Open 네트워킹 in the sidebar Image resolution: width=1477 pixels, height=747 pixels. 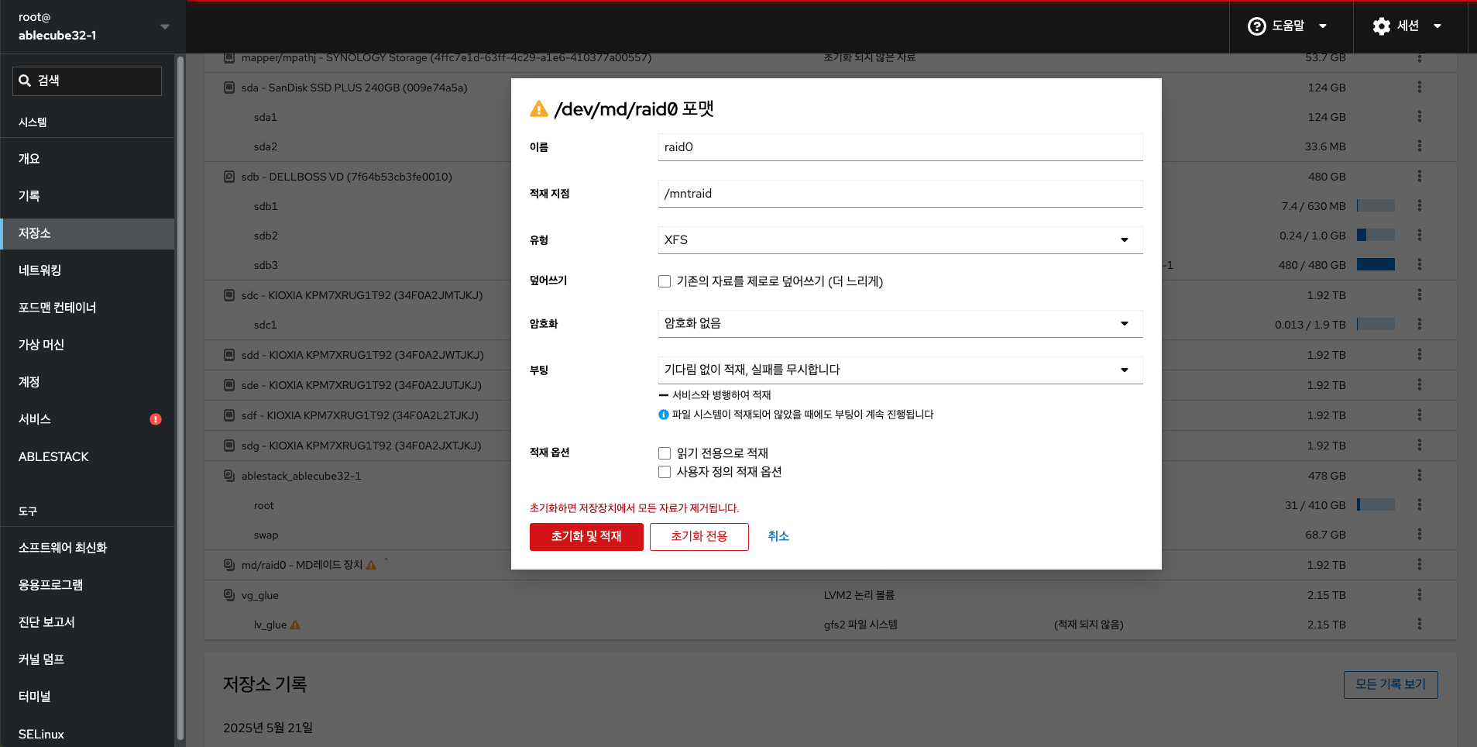[40, 270]
